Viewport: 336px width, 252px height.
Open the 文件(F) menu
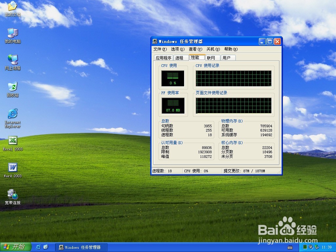point(160,49)
